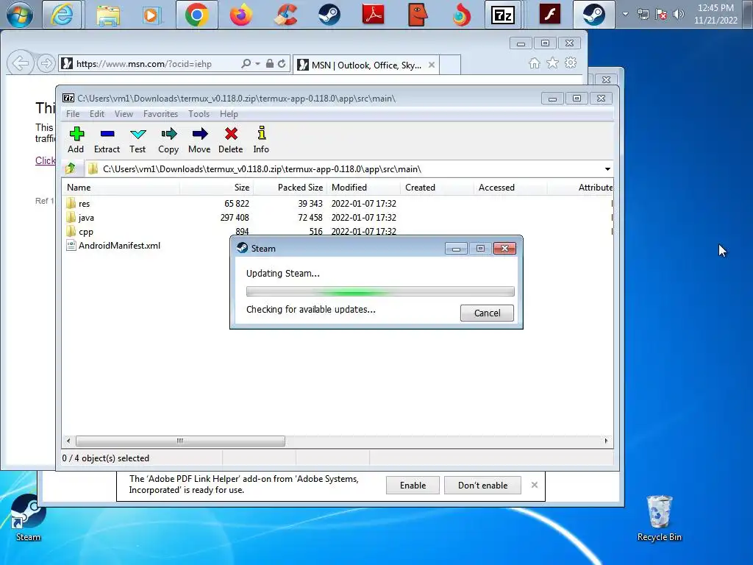Click the 7z taskbar button
753x565 pixels.
click(503, 15)
